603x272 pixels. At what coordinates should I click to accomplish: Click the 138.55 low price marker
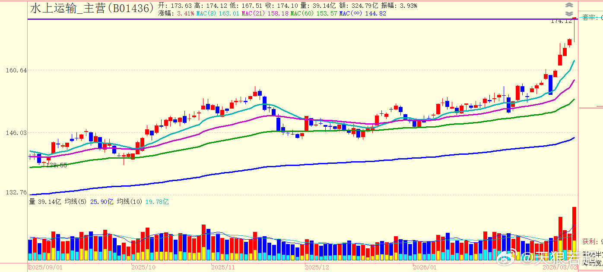coord(57,165)
